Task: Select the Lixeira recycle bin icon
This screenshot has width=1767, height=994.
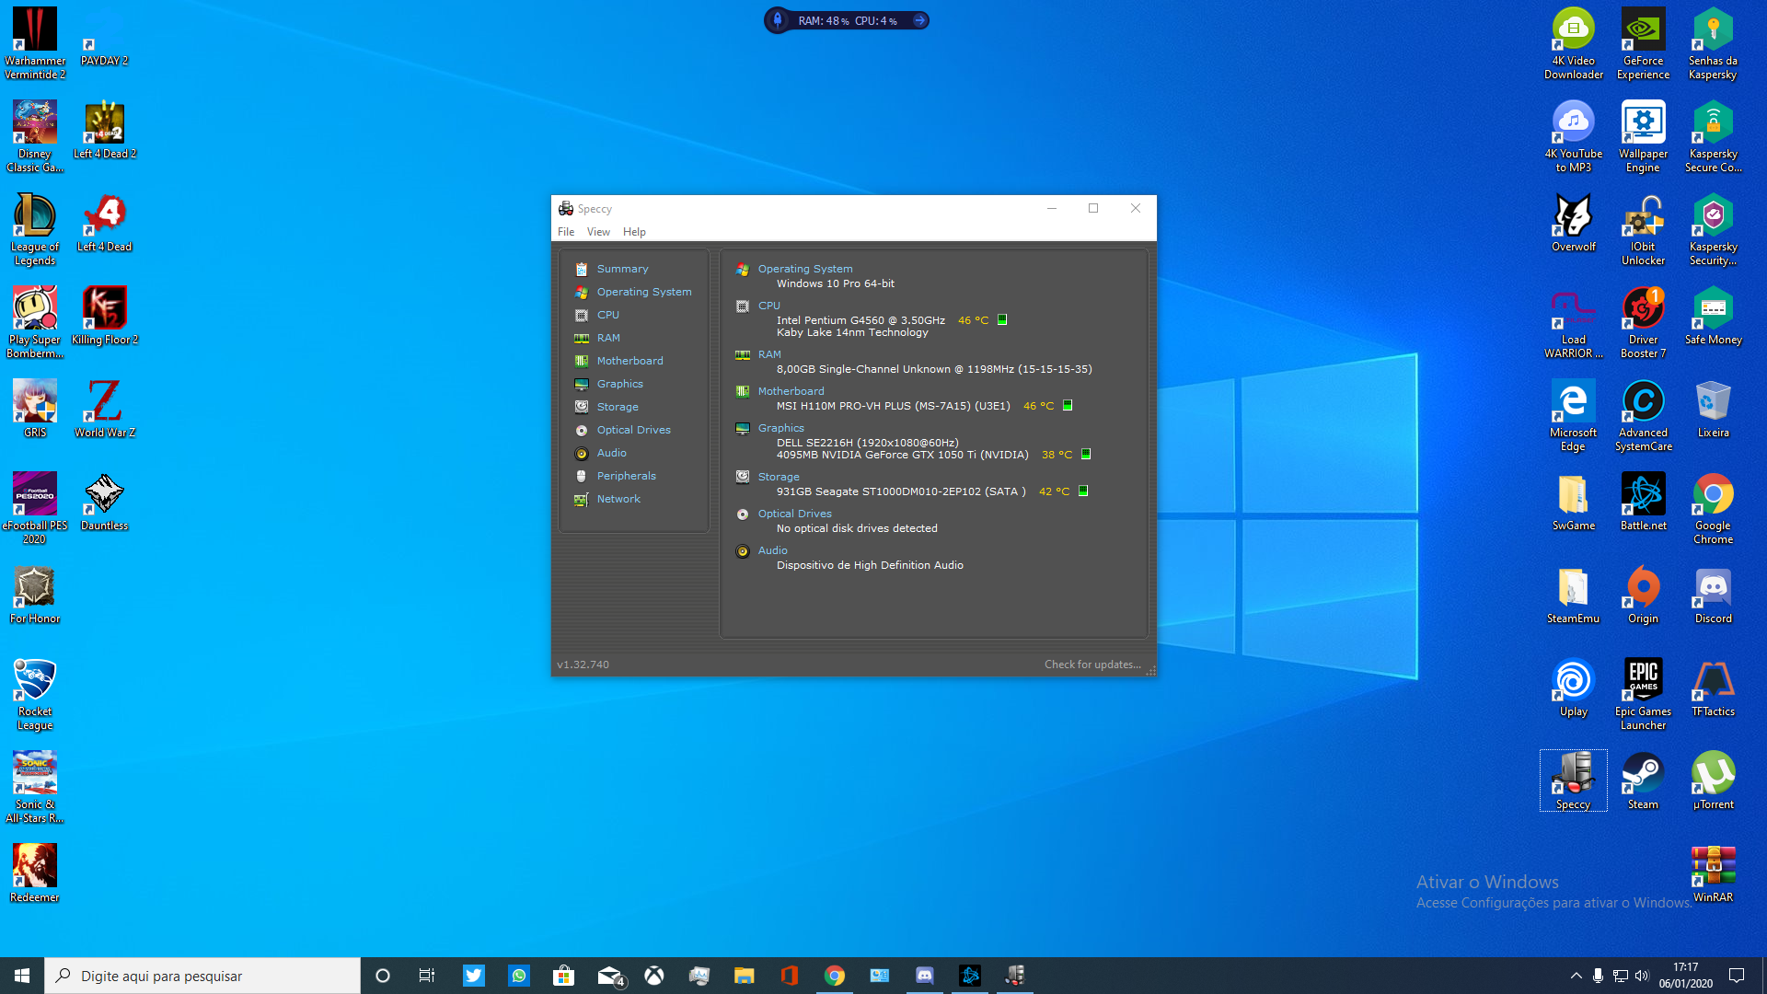Action: 1713,409
